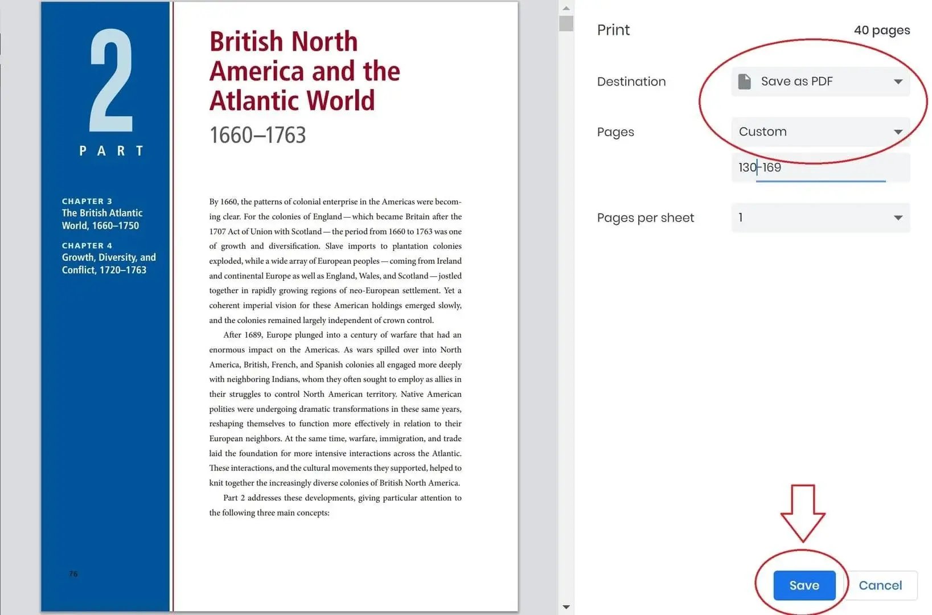The image size is (932, 615).
Task: Click the Custom label inside the Pages selector
Action: click(x=762, y=132)
